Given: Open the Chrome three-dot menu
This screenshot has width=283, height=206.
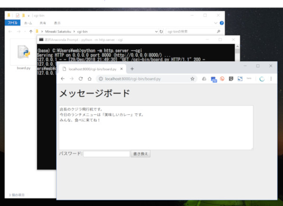Looking at the screenshot, I should click(x=271, y=79).
